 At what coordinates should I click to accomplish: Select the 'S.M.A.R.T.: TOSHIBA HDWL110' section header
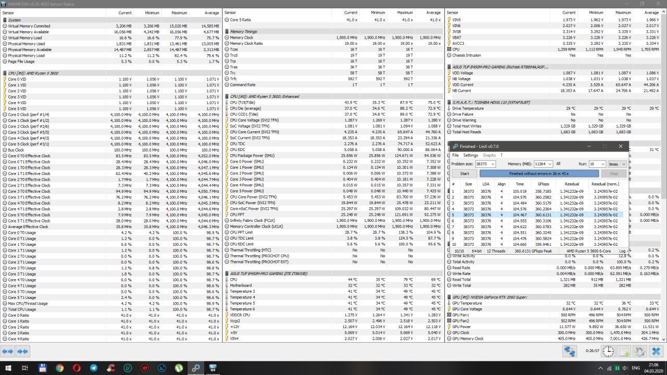coord(553,103)
